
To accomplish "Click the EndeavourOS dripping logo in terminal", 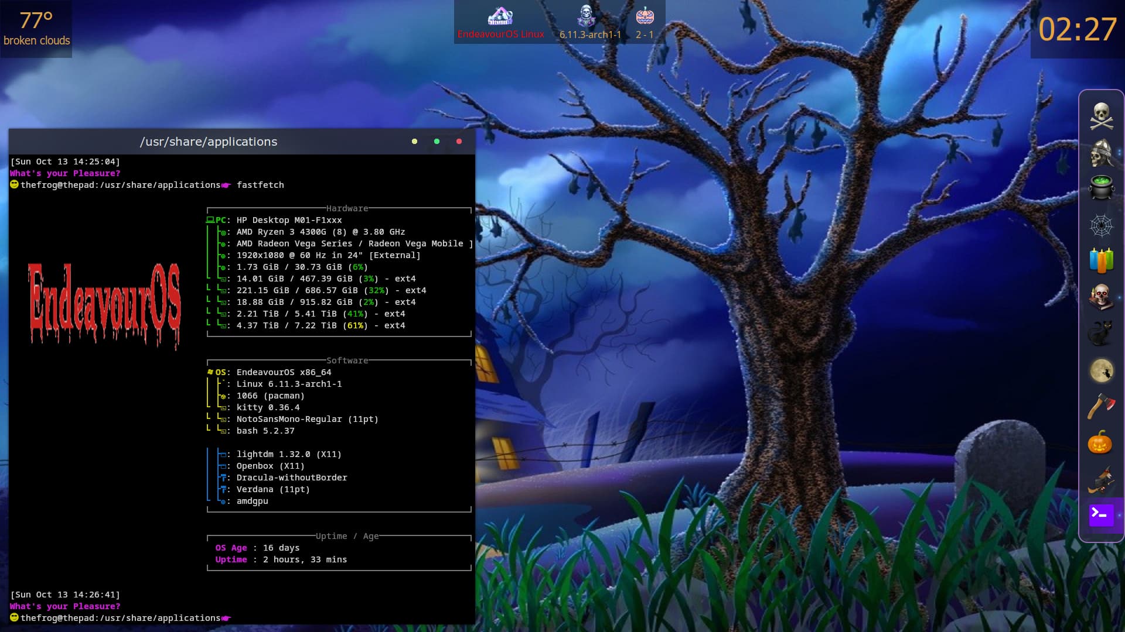I will (104, 305).
